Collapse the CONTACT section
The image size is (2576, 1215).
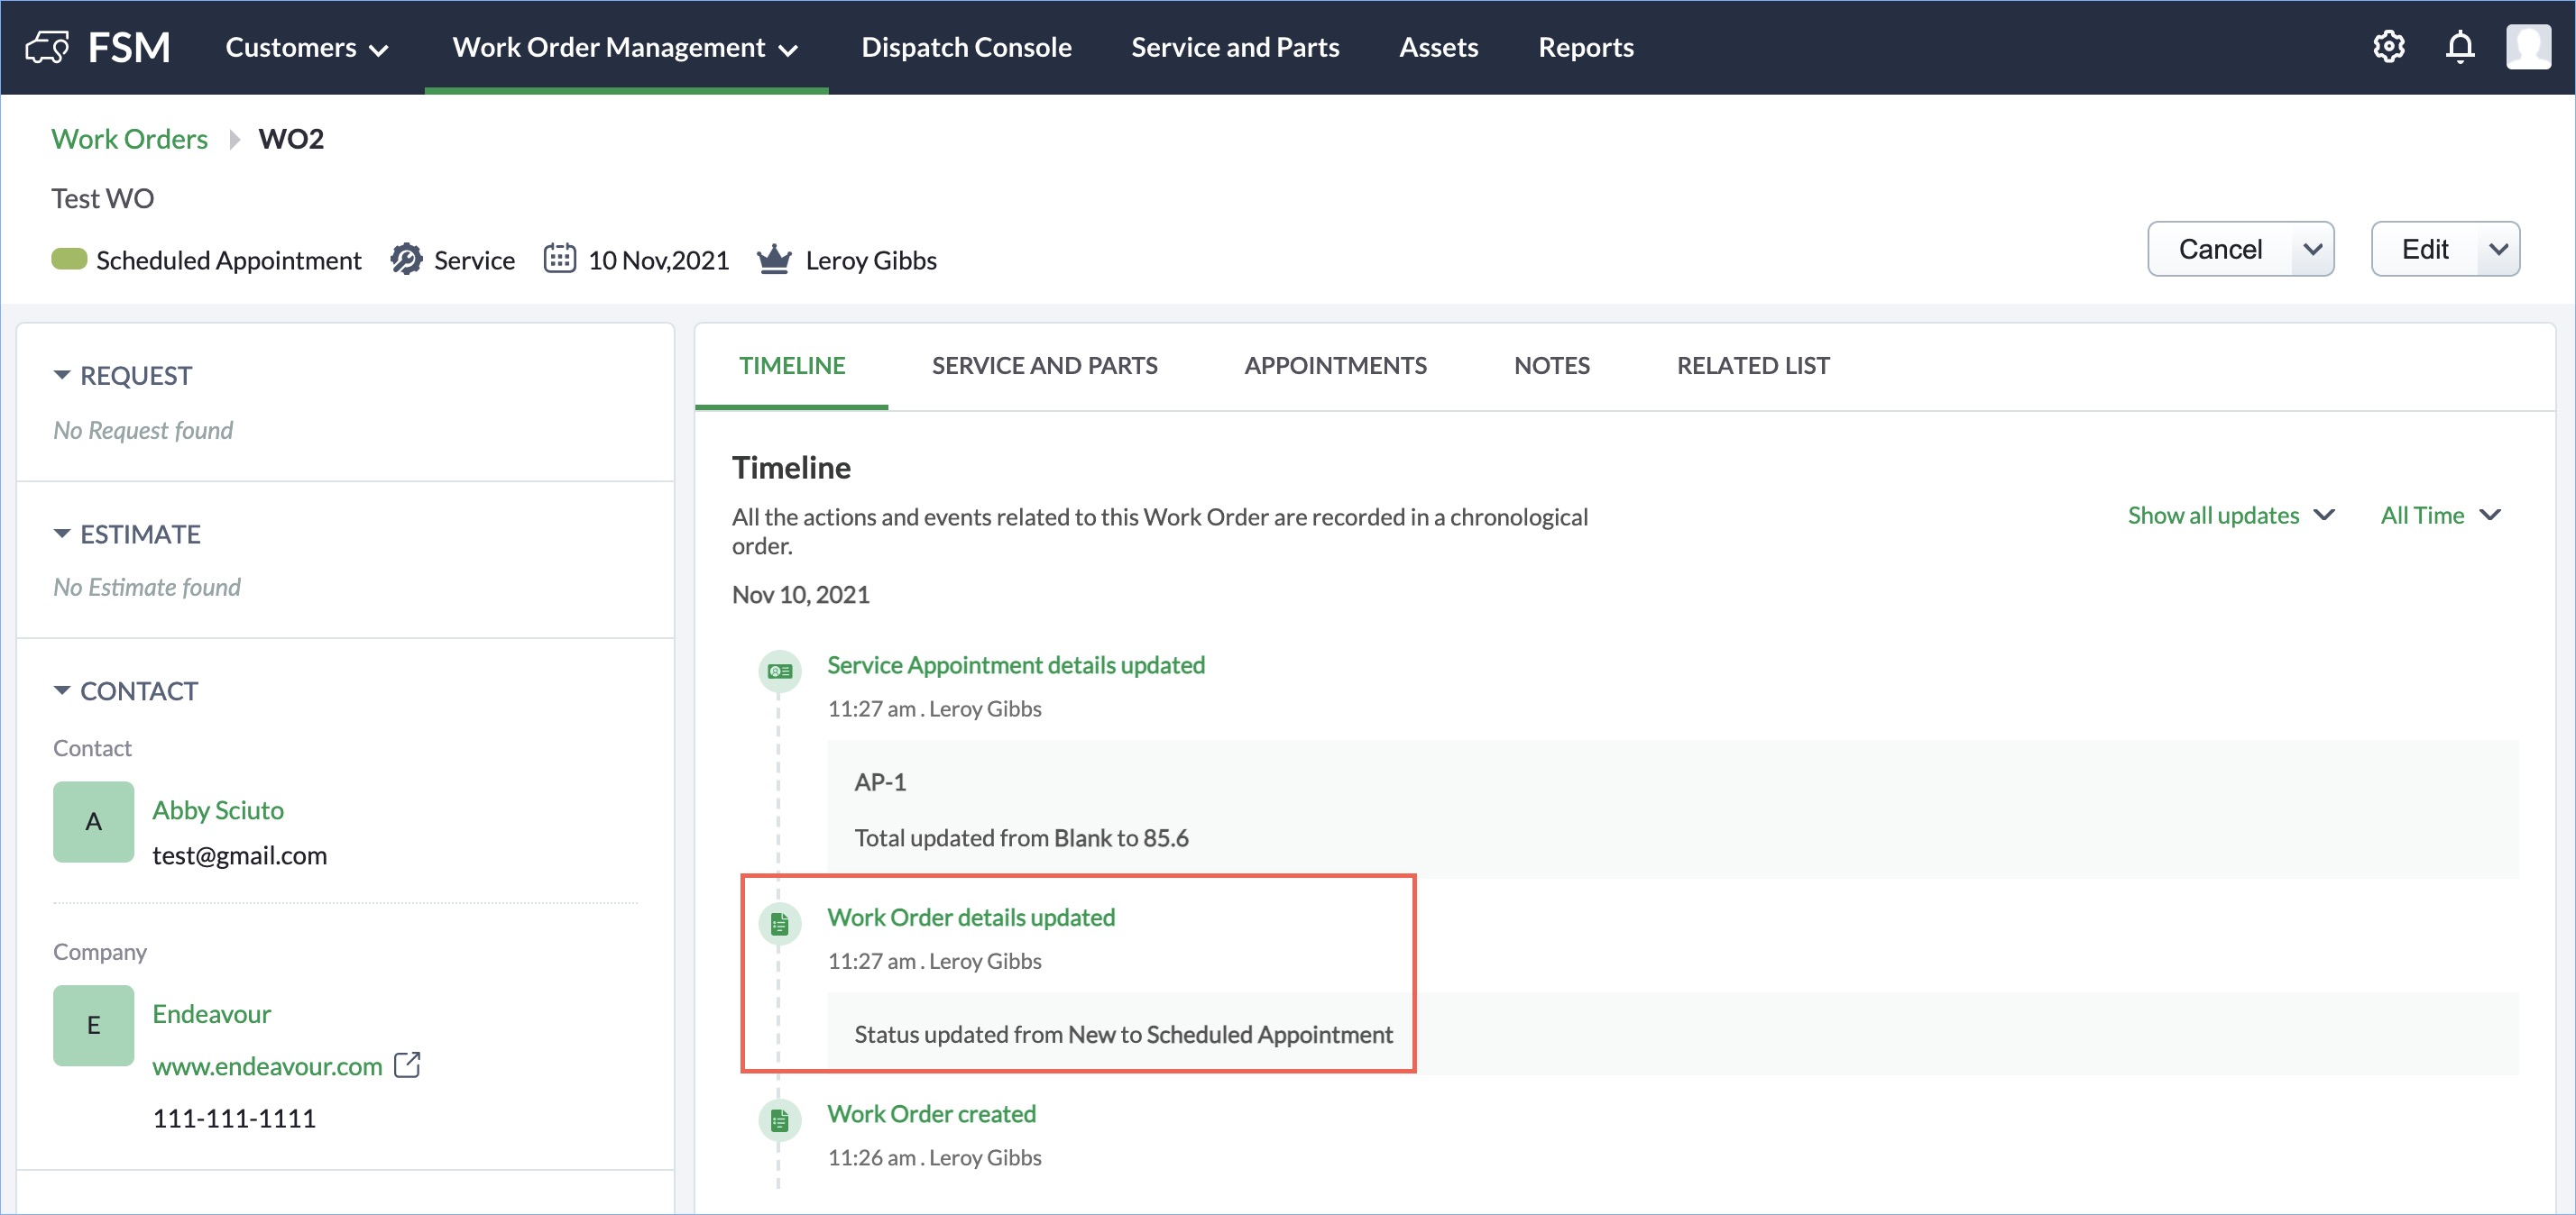click(x=62, y=690)
